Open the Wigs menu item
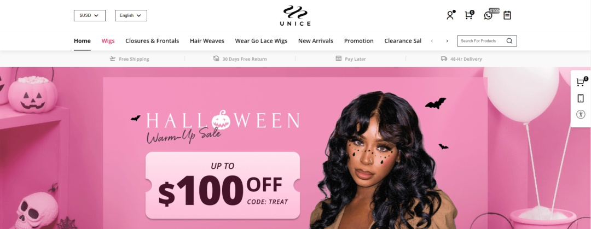This screenshot has height=229, width=591. pyautogui.click(x=108, y=40)
